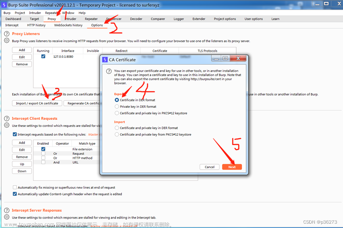Switch to the Dashboard tab
The height and width of the screenshot is (228, 343).
coord(13,19)
